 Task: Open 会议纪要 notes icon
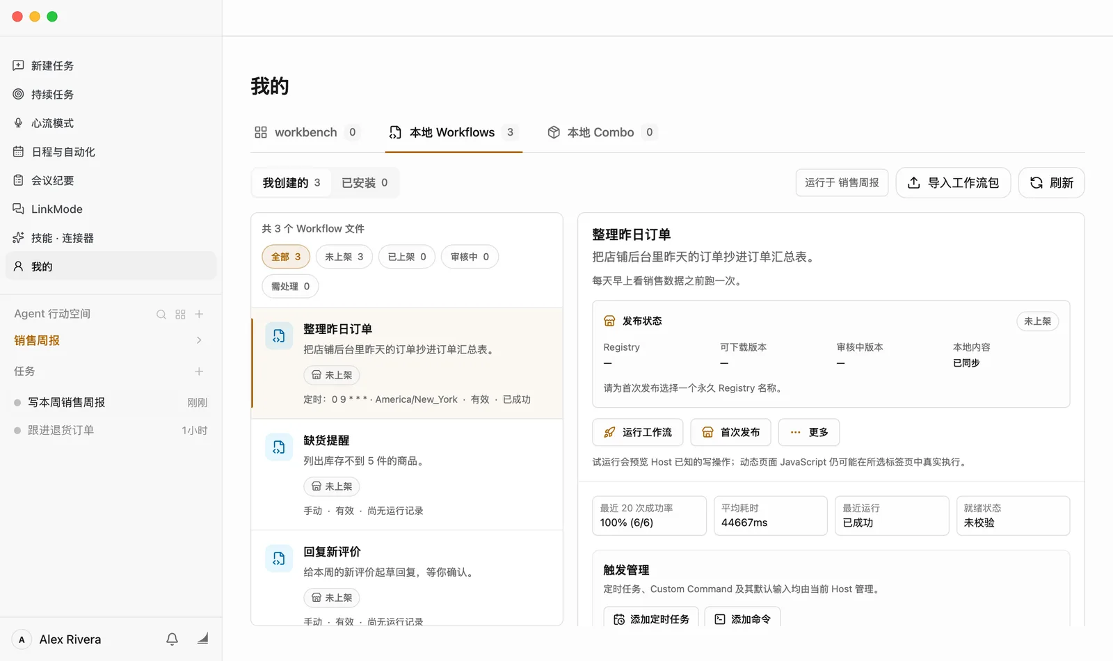(19, 180)
